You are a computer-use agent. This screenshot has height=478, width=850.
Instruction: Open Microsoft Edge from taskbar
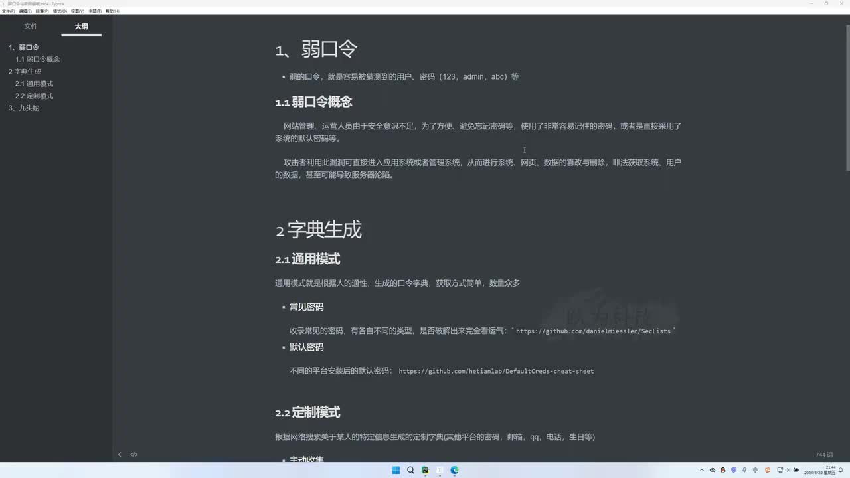coord(454,470)
